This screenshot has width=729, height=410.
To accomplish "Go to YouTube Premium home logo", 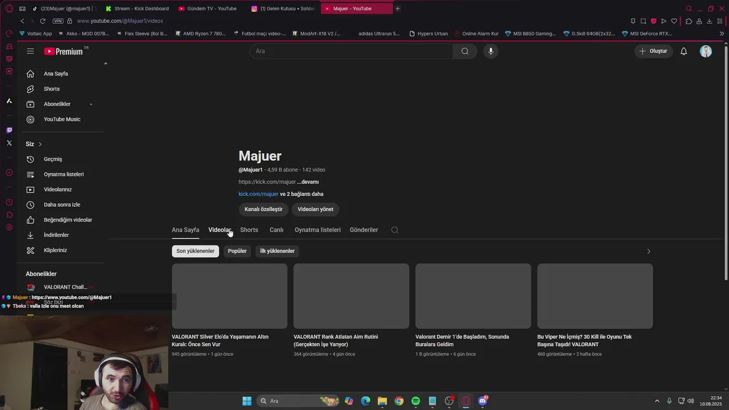I will click(x=64, y=51).
